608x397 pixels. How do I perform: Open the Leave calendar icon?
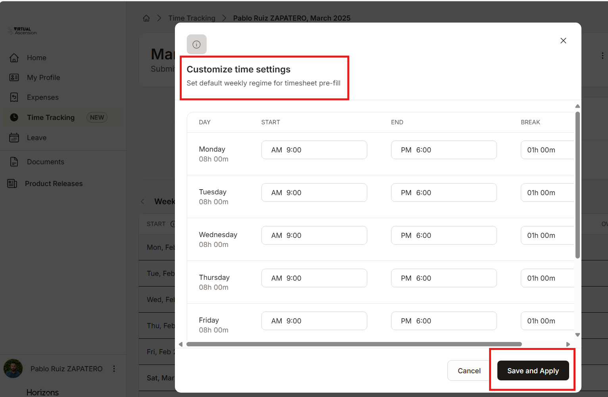coord(14,138)
